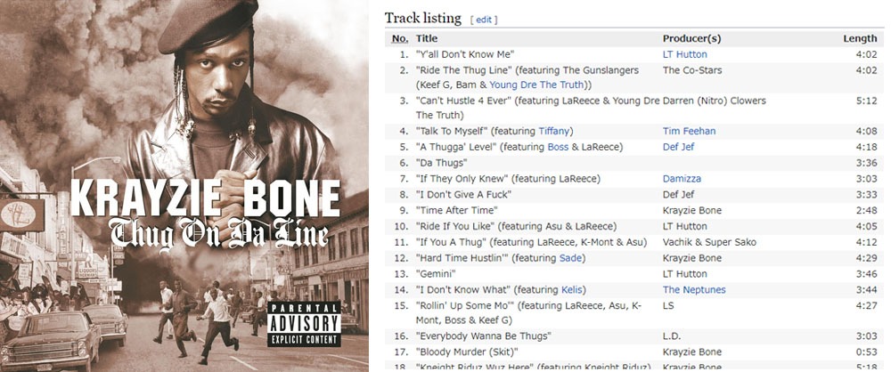
Task: Open the Def Jef link on track 5
Action: tap(678, 147)
